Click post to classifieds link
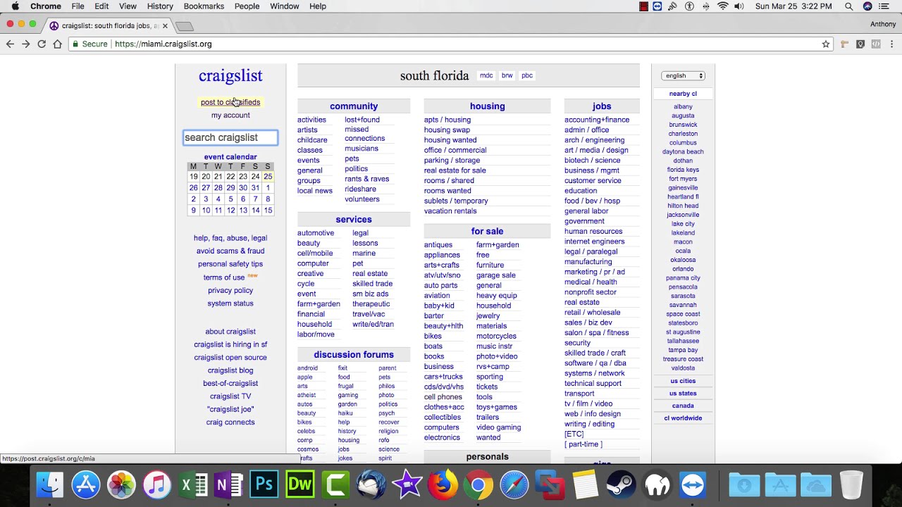 pyautogui.click(x=230, y=102)
